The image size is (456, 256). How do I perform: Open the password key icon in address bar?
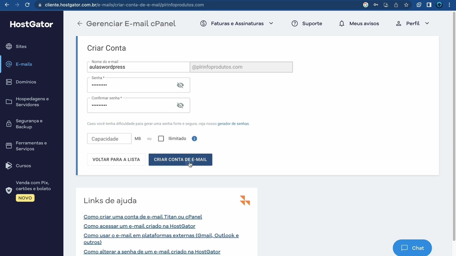pyautogui.click(x=376, y=5)
